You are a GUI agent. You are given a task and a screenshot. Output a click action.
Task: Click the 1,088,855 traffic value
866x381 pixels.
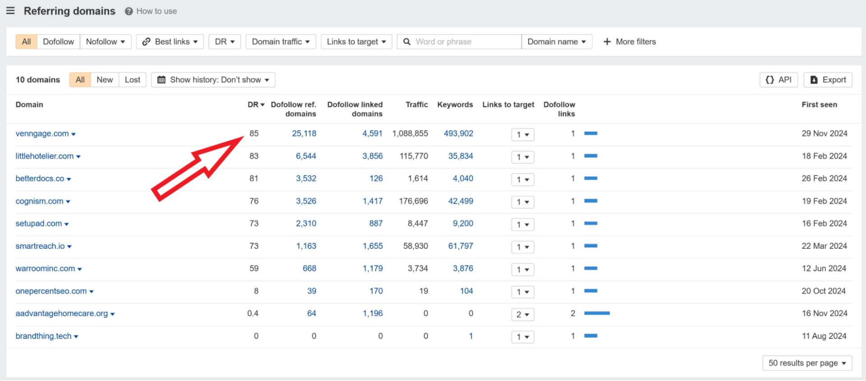coord(410,134)
